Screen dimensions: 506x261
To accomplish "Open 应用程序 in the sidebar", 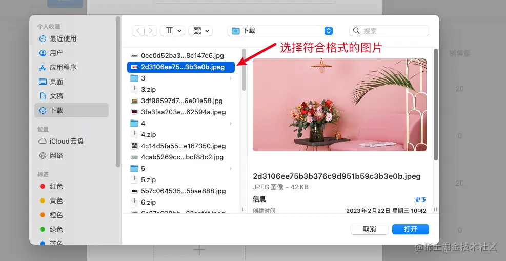I will (71, 67).
